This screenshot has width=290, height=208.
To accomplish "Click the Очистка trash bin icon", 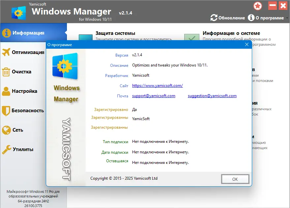I will (6, 72).
